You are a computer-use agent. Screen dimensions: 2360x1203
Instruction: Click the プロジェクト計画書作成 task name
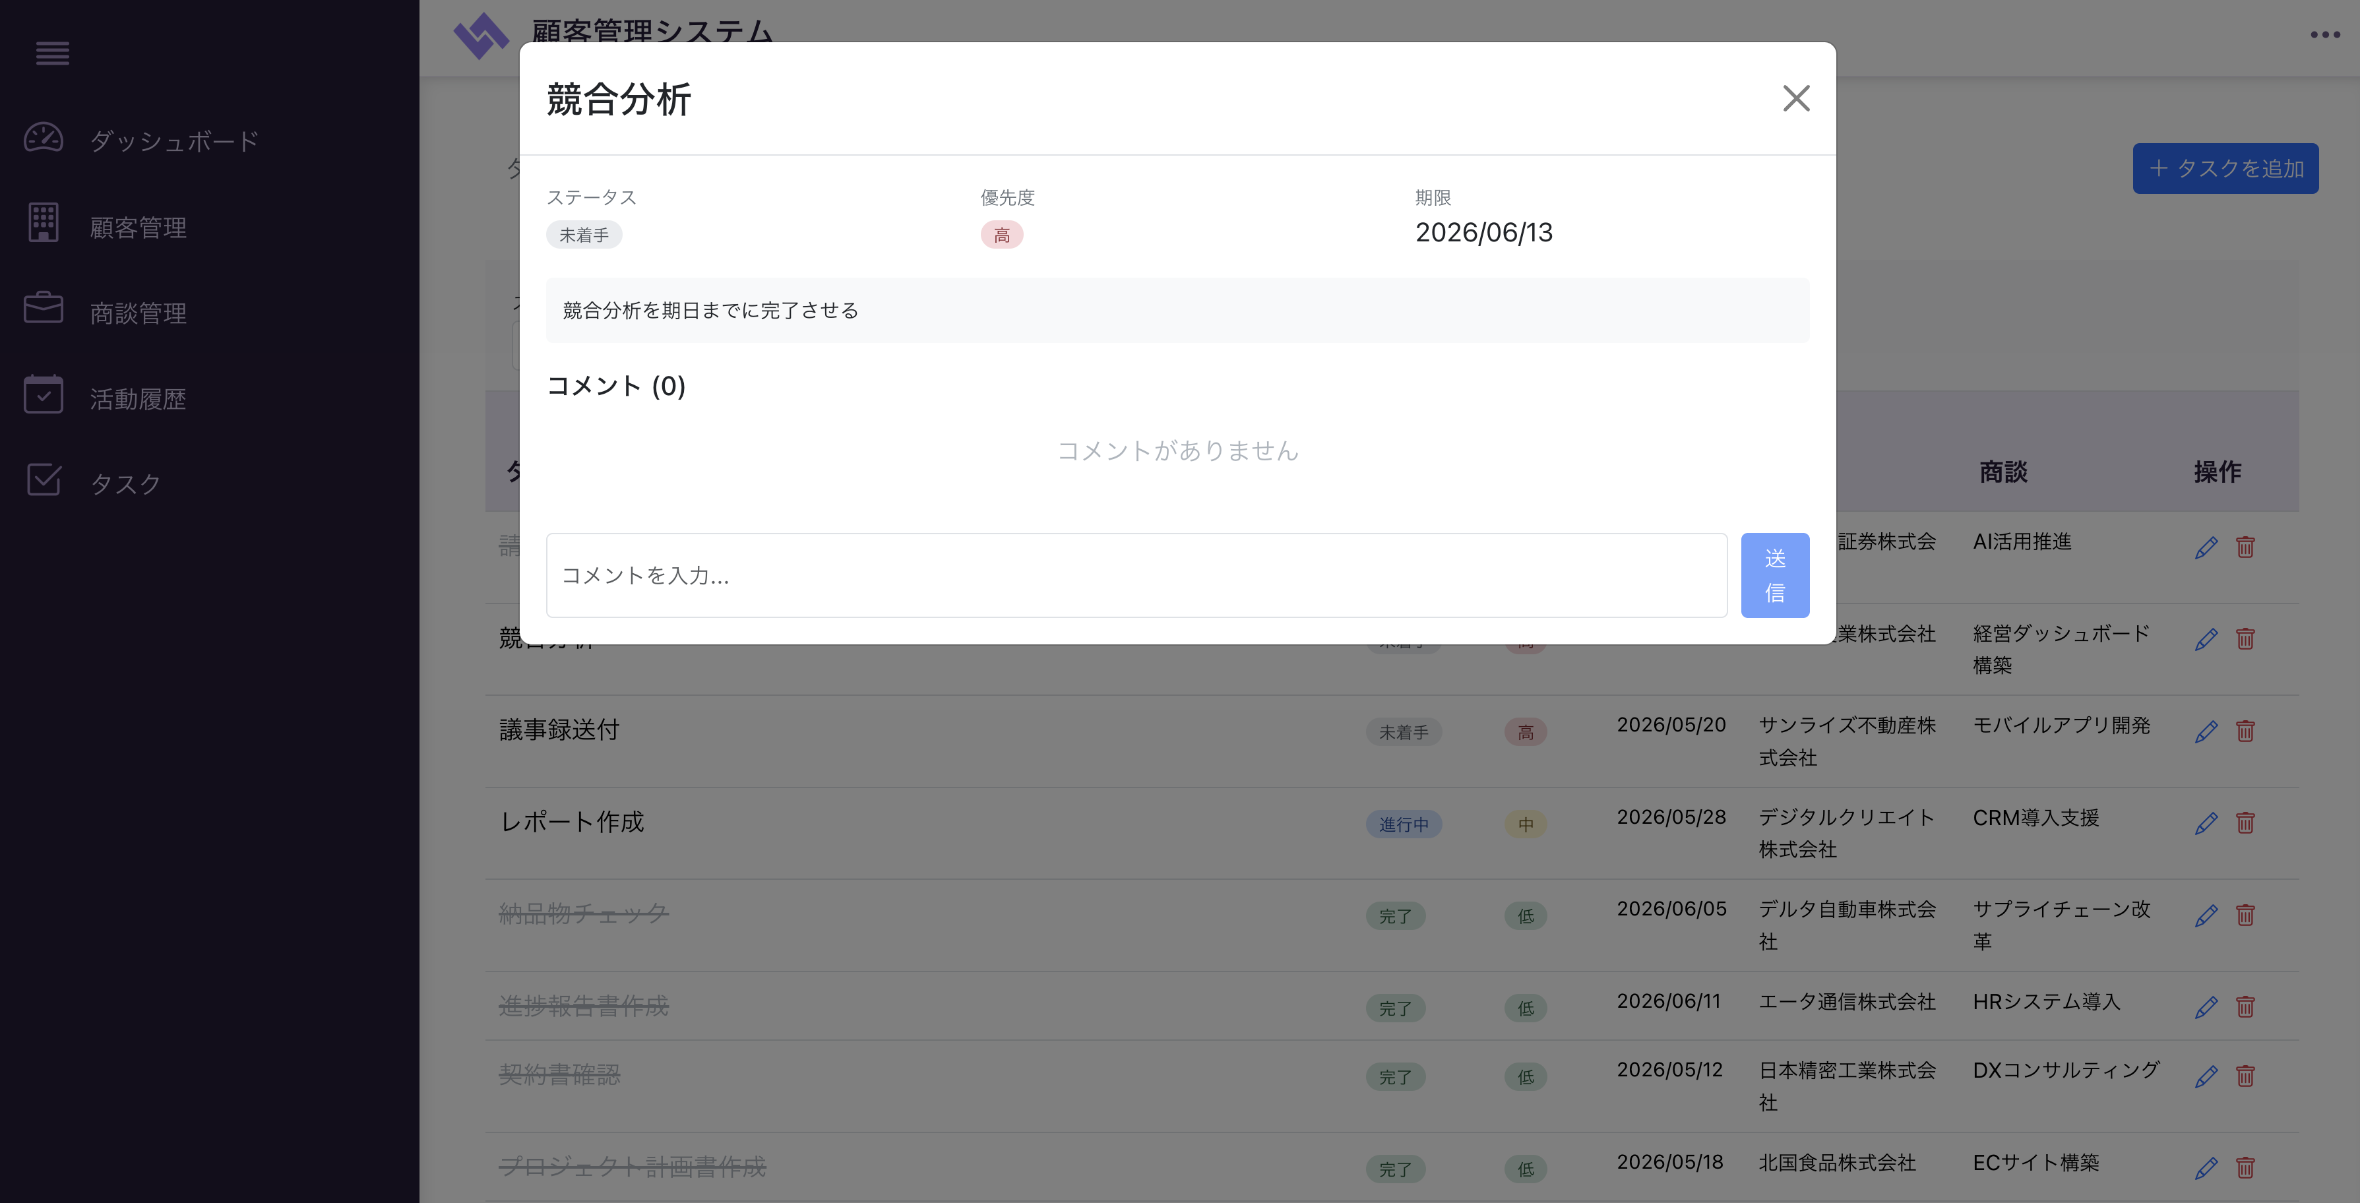632,1166
